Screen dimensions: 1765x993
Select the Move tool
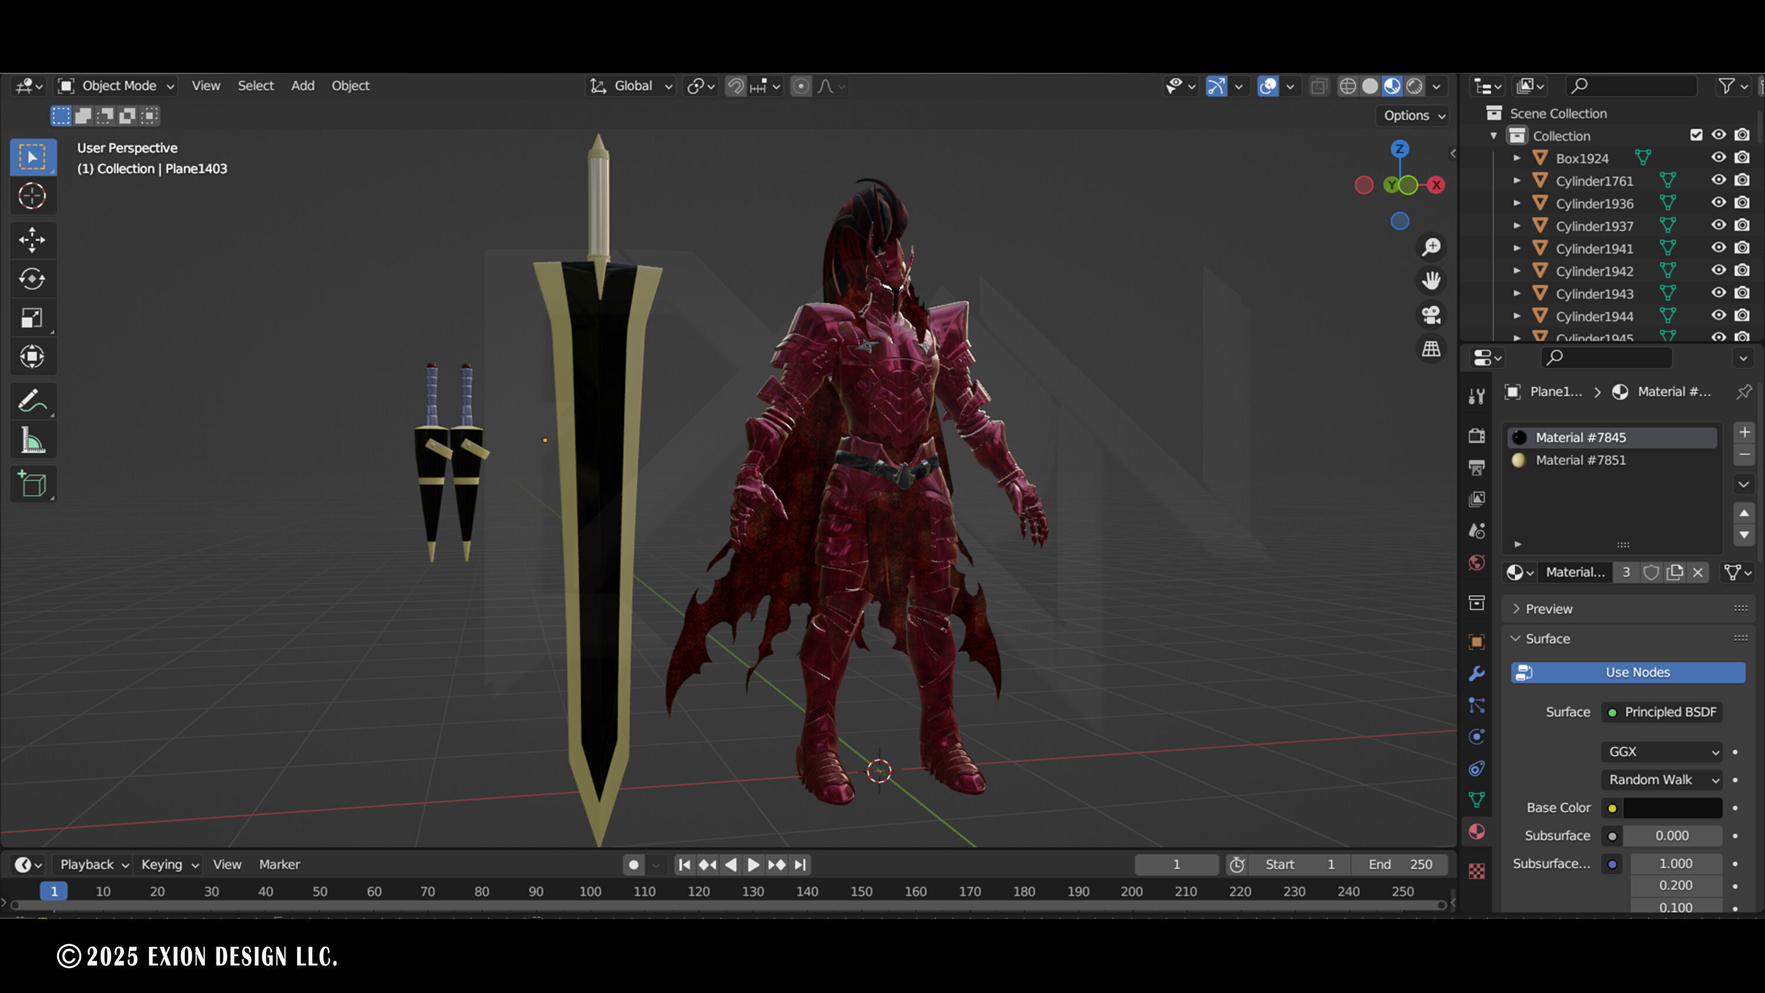tap(32, 240)
